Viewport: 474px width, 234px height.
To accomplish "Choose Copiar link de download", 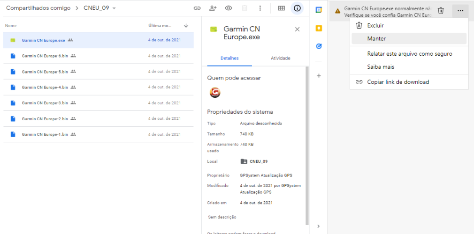I will 409,82.
